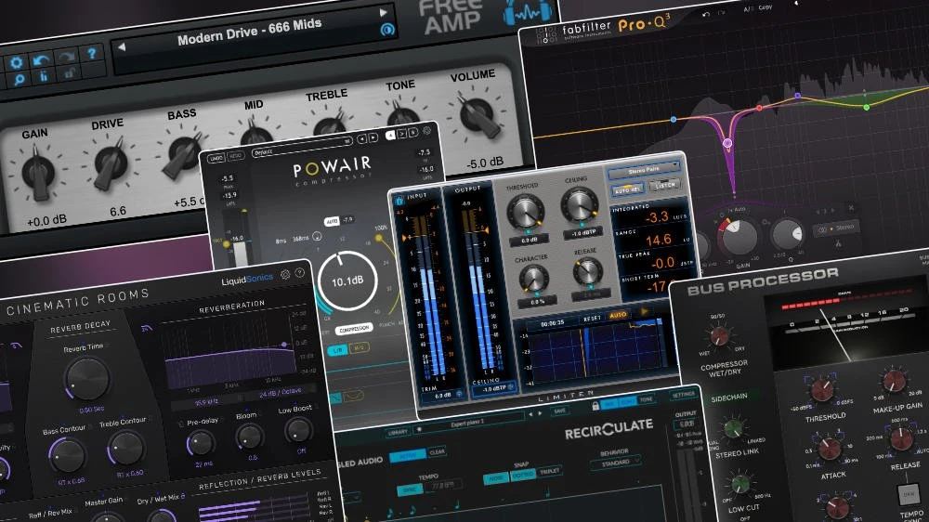The height and width of the screenshot is (522, 929).
Task: Open Recirculate BEHAVIOR Standard dropdown
Action: pos(616,463)
